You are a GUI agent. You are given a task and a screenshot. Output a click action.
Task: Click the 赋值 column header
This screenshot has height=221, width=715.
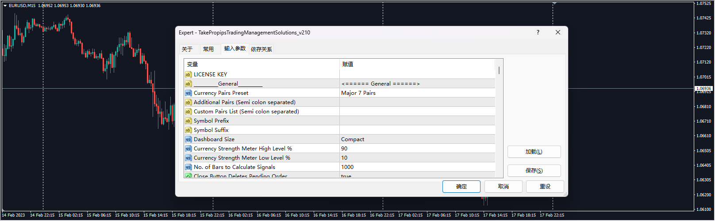click(417, 64)
